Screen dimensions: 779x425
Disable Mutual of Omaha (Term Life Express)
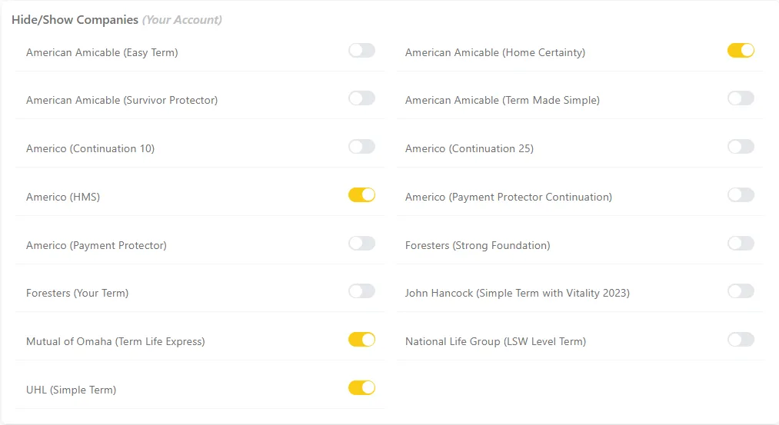click(361, 340)
